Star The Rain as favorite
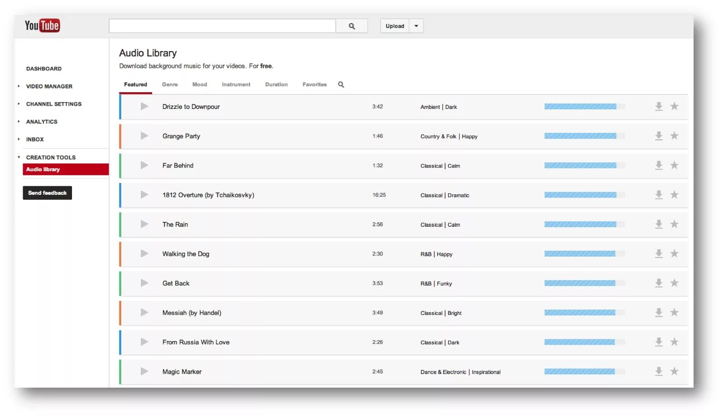The height and width of the screenshot is (417, 723). click(674, 224)
